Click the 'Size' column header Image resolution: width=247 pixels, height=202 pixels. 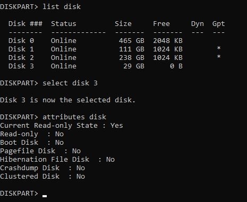point(123,24)
